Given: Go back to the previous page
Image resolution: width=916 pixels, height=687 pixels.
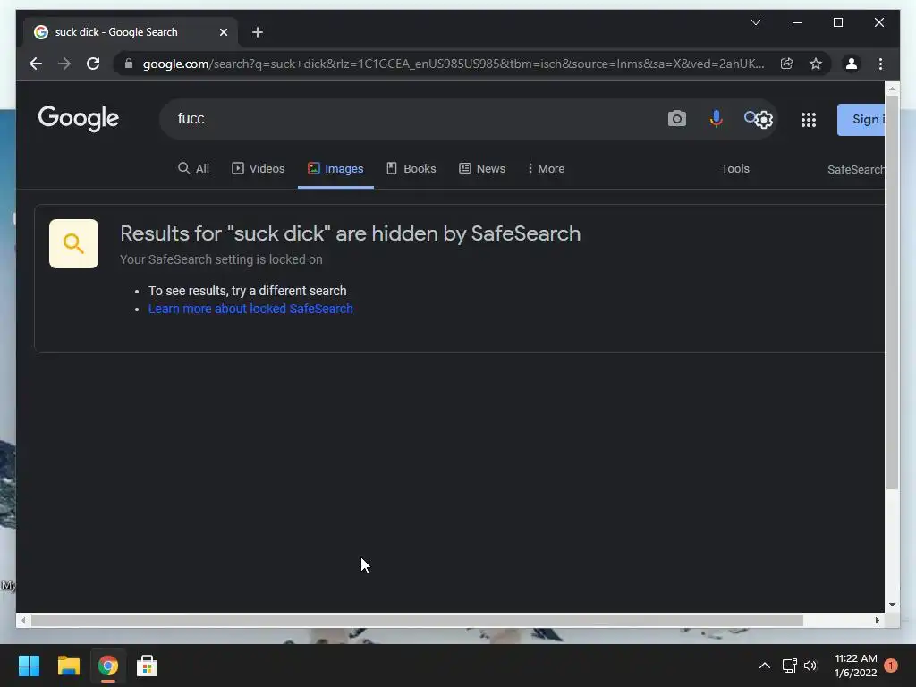Looking at the screenshot, I should coord(36,64).
